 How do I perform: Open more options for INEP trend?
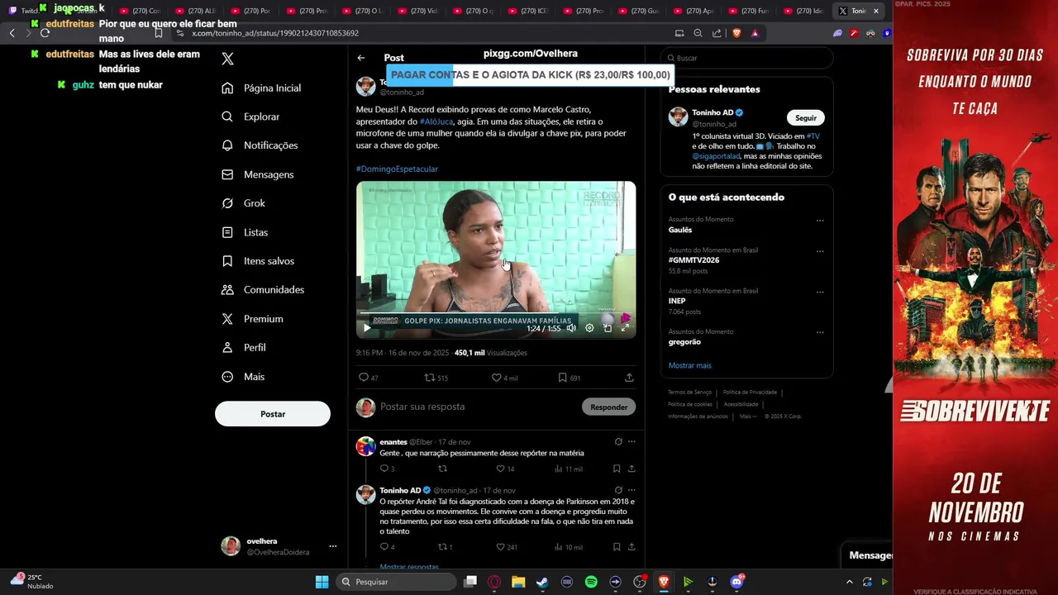820,292
